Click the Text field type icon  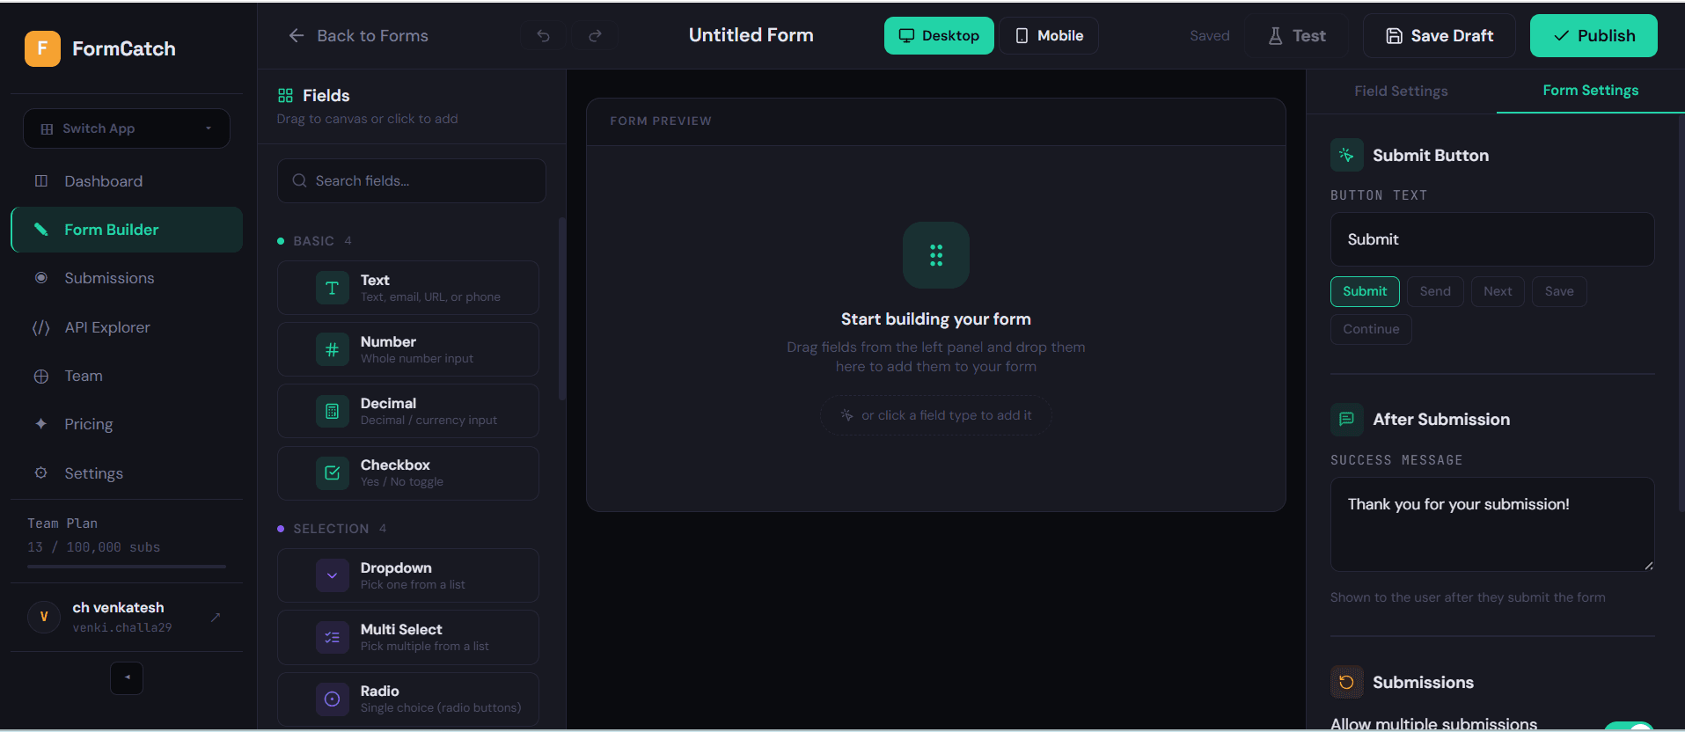pos(333,288)
